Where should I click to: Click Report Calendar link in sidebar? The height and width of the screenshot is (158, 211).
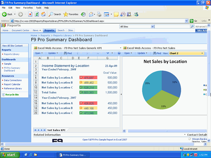pos(12,84)
